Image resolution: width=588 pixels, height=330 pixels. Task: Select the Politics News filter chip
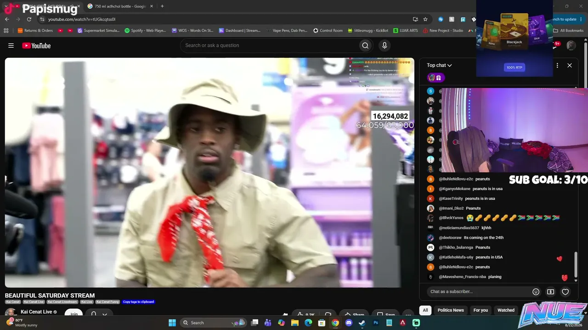click(x=451, y=310)
